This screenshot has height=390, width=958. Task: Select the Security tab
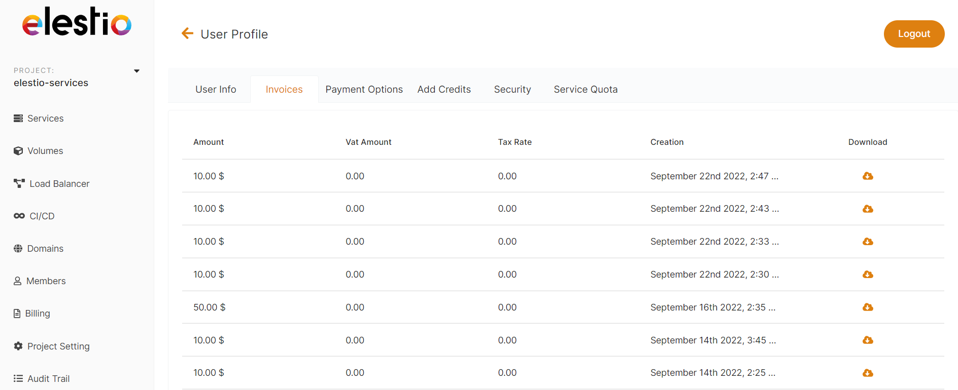pos(512,90)
